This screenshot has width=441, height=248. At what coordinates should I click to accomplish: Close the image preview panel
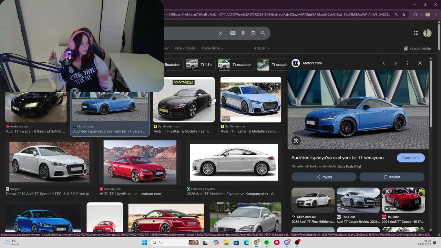(x=420, y=63)
